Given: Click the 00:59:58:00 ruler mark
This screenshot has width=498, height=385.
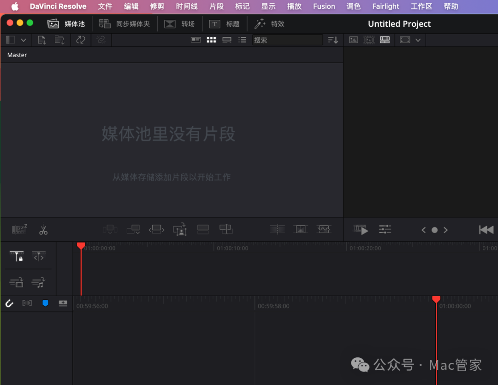Looking at the screenshot, I should (273, 306).
